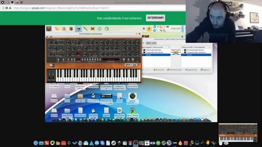Click the Disconnetti Tutto button
Image resolution: width=262 pixels, height=147 pixels.
(x=174, y=70)
